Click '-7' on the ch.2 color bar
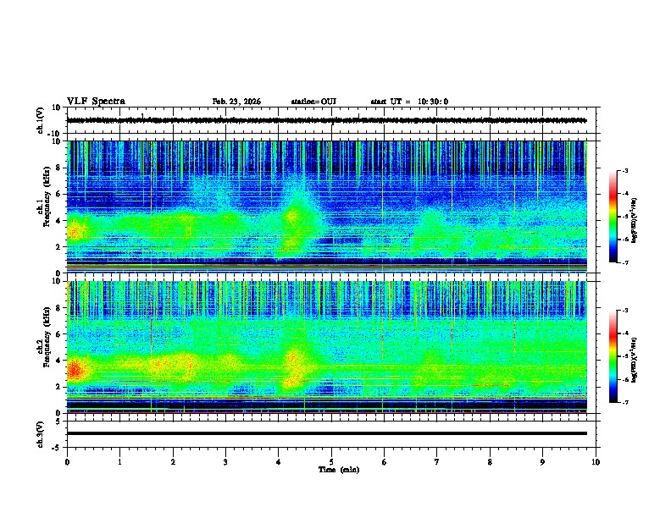This screenshot has width=671, height=518. pos(625,402)
